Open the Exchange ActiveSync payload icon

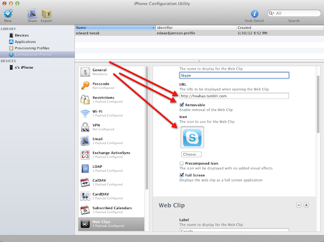(85, 155)
